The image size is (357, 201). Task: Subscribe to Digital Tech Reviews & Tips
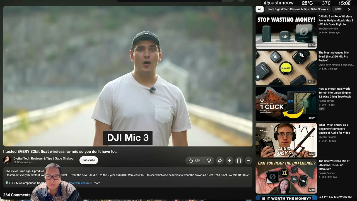click(89, 160)
